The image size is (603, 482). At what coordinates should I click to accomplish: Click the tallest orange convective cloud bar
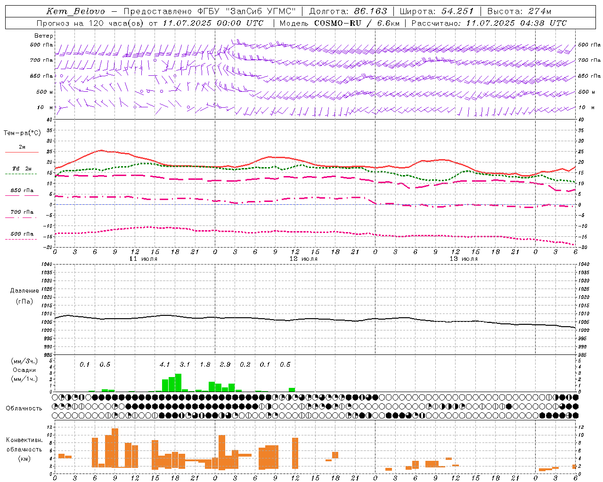(115, 448)
